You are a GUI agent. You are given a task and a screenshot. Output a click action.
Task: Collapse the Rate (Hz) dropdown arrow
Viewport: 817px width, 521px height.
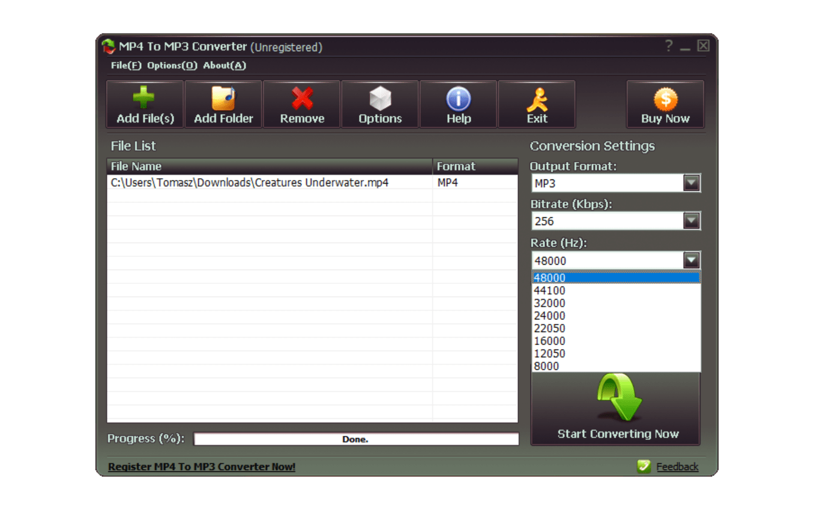(x=692, y=260)
